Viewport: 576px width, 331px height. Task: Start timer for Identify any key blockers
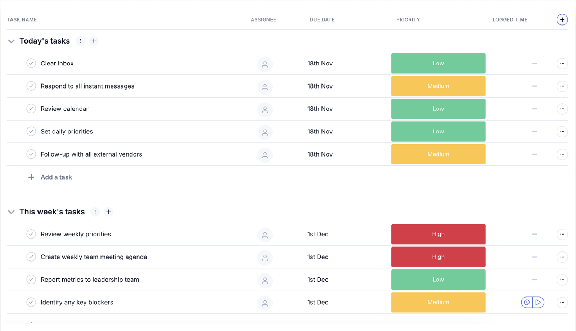(x=538, y=303)
